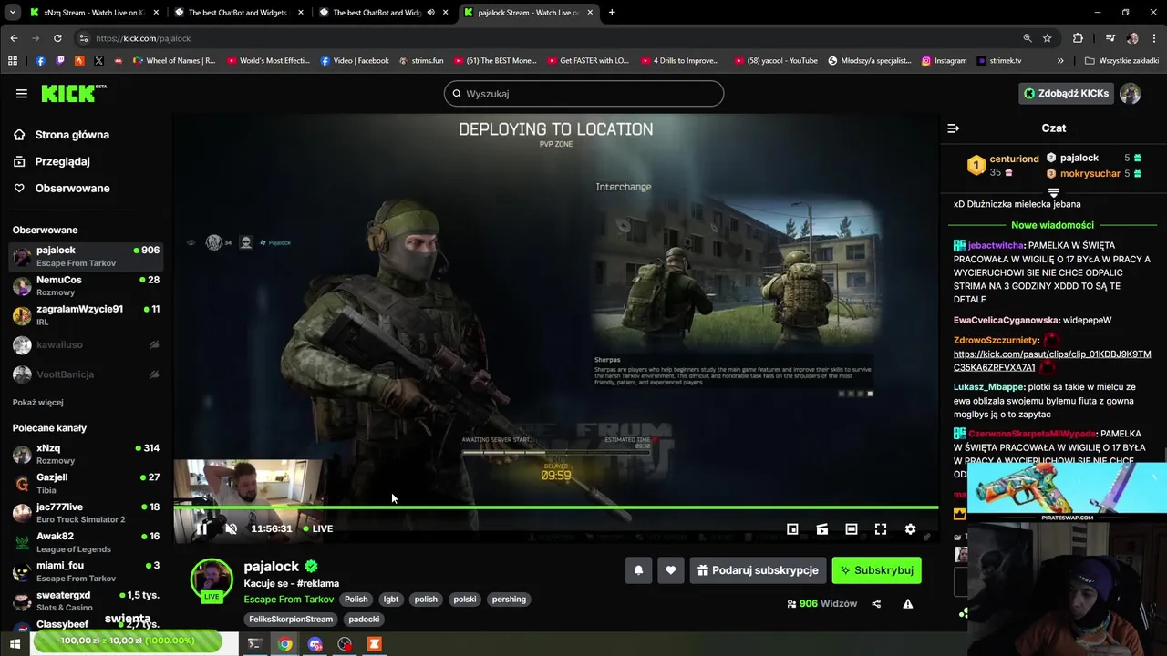This screenshot has height=656, width=1167.
Task: Open Chrome extensions puzzle icon
Action: click(x=1078, y=38)
